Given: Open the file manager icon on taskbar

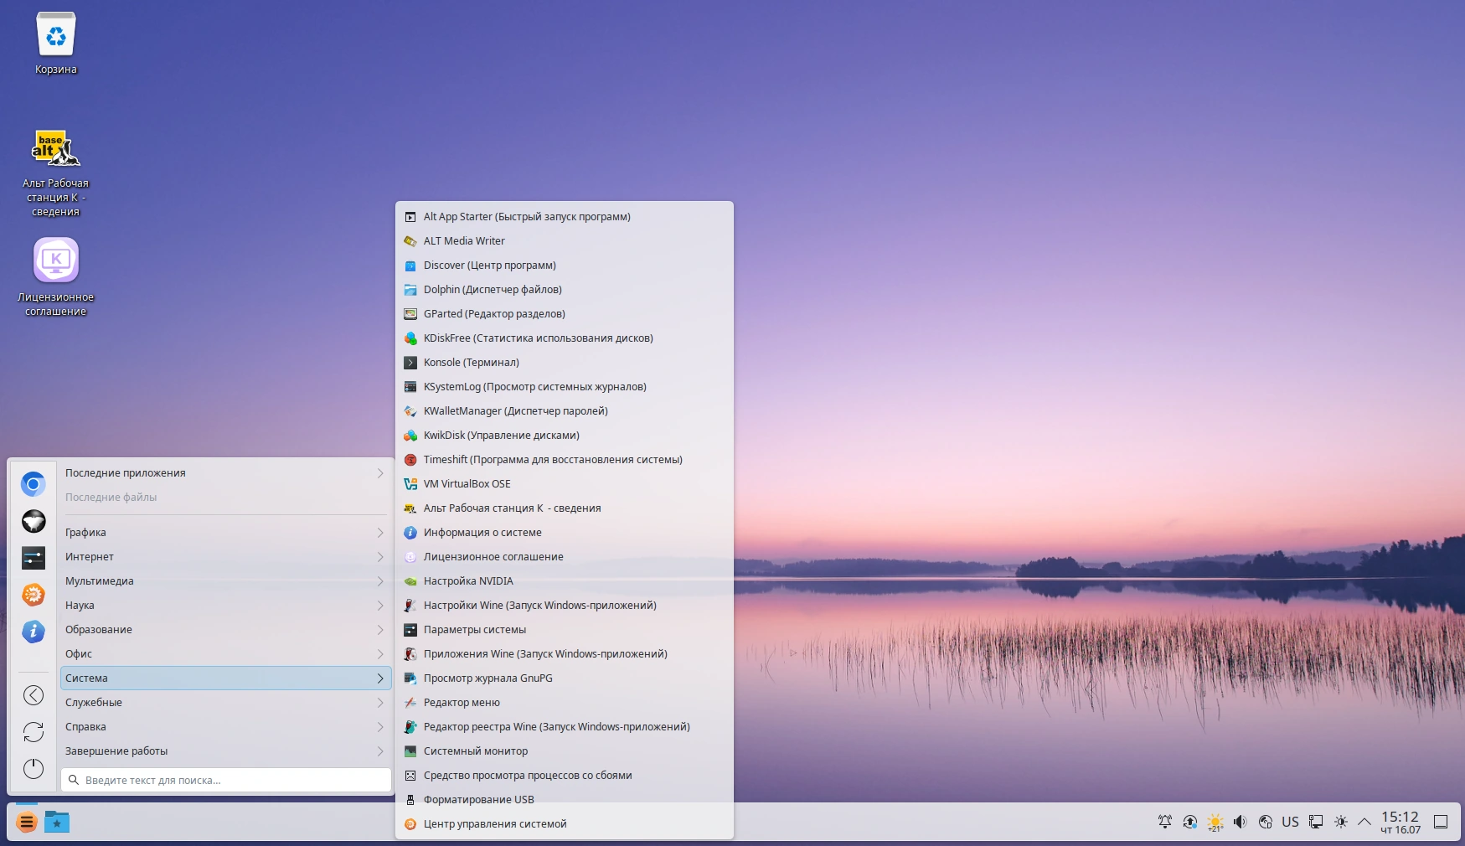Looking at the screenshot, I should tap(57, 823).
